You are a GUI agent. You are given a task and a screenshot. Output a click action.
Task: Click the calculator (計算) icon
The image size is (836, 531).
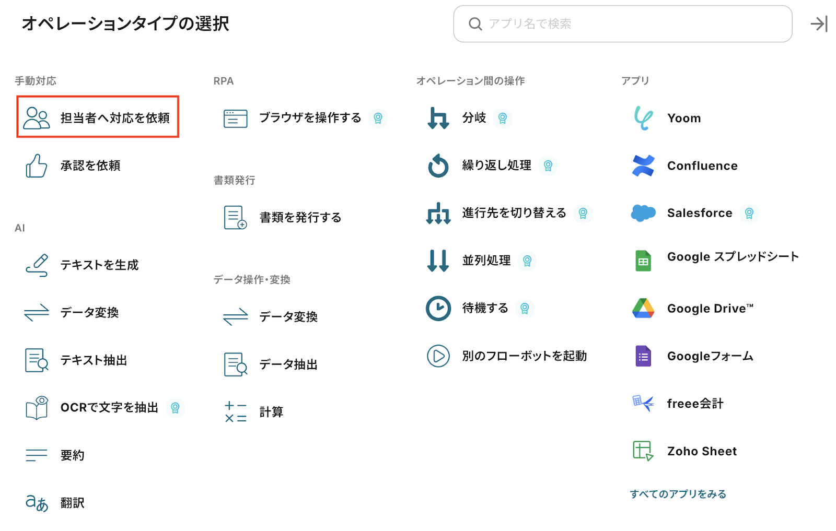(235, 412)
